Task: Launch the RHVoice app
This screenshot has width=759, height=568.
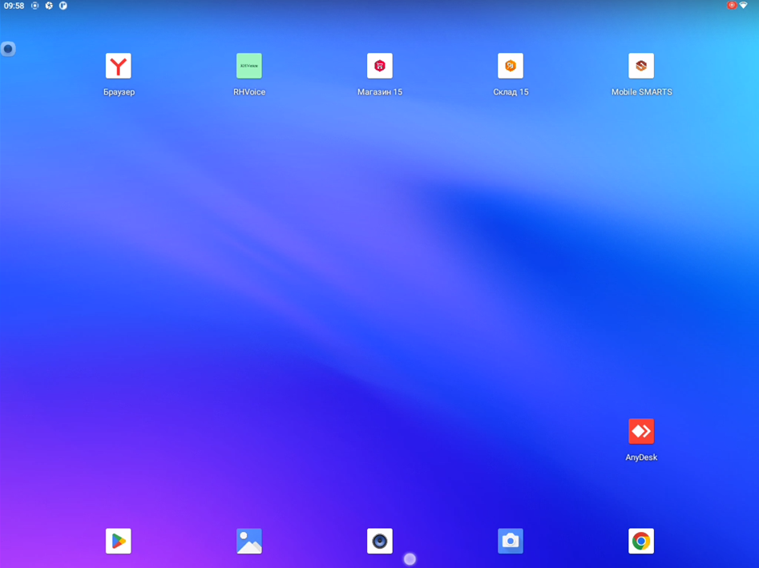Action: pos(249,66)
